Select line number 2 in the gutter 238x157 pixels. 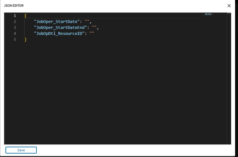[x=15, y=22]
